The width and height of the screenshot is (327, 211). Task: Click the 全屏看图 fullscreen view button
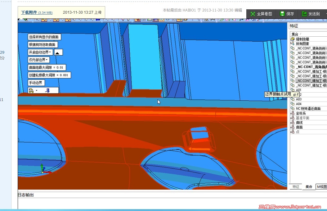[x=262, y=14]
